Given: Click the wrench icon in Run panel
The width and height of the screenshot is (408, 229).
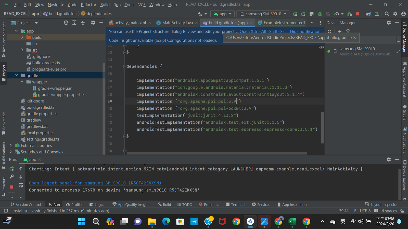Looking at the screenshot, I should pyautogui.click(x=12, y=177).
